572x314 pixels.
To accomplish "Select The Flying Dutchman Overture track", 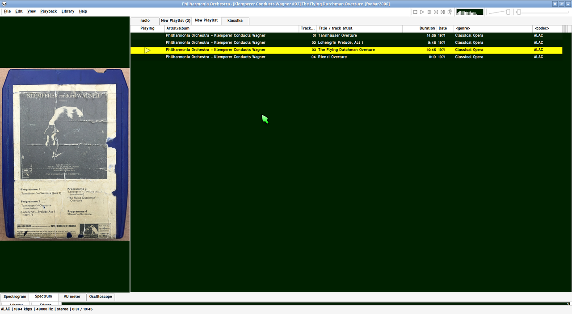I will (346, 50).
